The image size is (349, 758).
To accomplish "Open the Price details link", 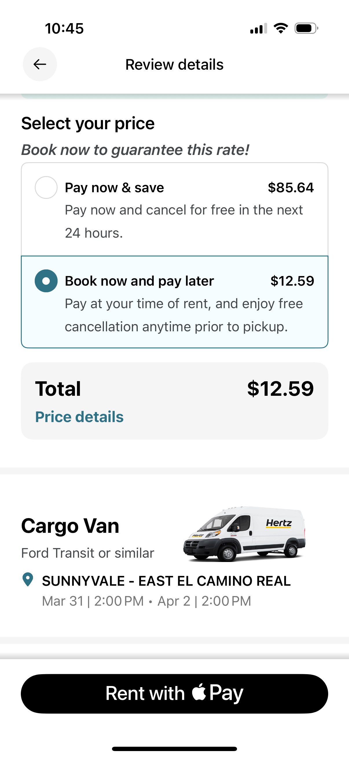I will (79, 417).
